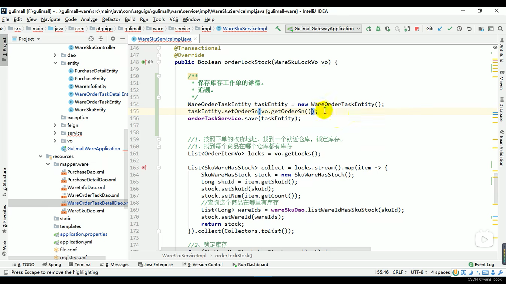
Task: Close WareSkuServiceImpl.java tab
Action: tap(195, 39)
